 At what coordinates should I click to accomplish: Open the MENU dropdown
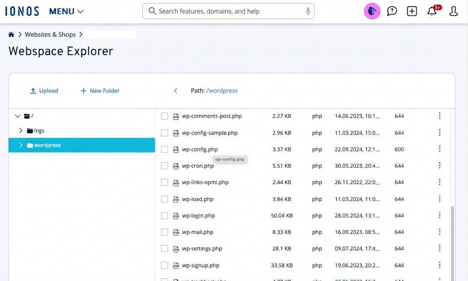[x=66, y=11]
